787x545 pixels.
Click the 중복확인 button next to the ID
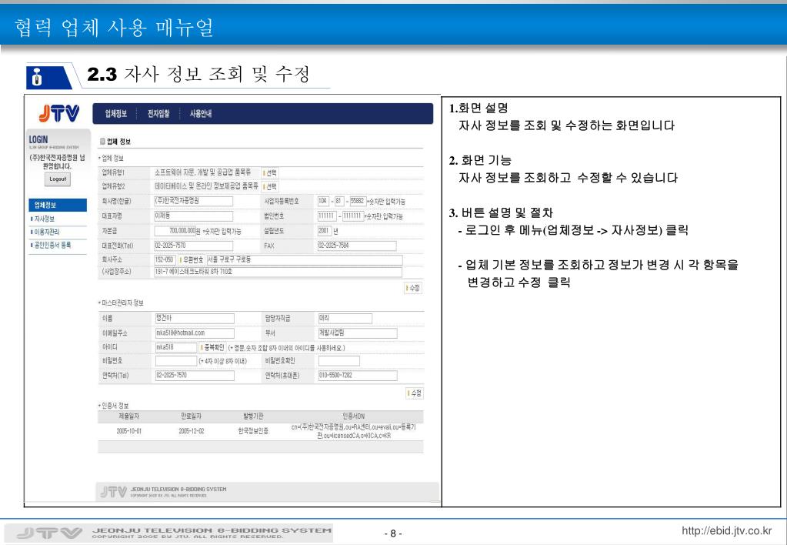pos(212,348)
